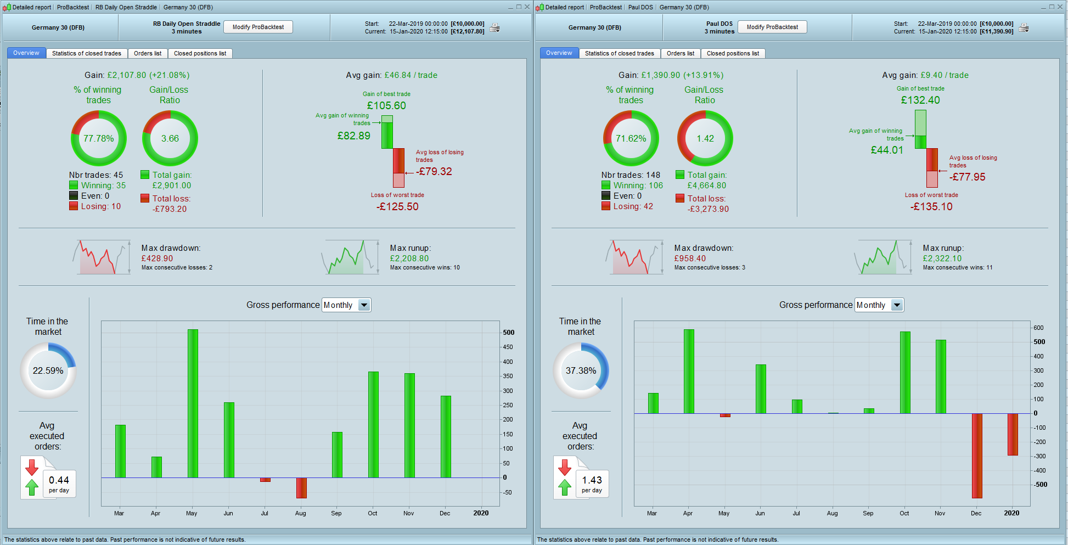Click the app icon in RB Daily Open Straddle title bar
This screenshot has width=1068, height=545.
click(7, 7)
